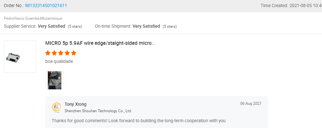Click the fourth orange rating star
The image size is (322, 128).
coord(67,53)
